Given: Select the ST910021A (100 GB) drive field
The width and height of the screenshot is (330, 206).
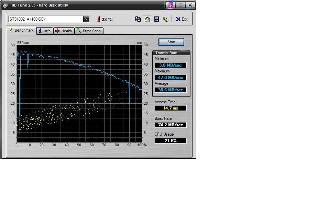Looking at the screenshot, I should 49,19.
